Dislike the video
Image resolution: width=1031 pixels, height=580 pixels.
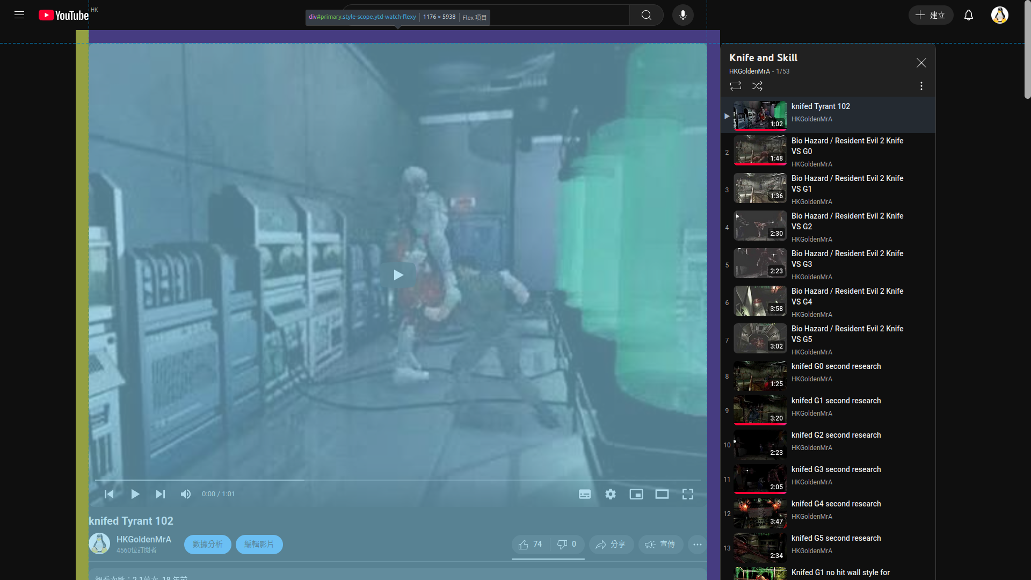tap(567, 545)
